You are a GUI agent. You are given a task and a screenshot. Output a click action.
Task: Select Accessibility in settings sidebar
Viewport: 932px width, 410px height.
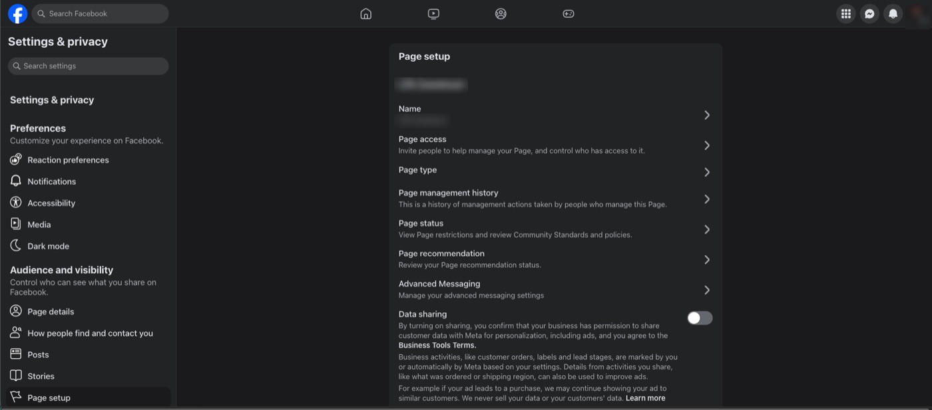click(x=88, y=203)
